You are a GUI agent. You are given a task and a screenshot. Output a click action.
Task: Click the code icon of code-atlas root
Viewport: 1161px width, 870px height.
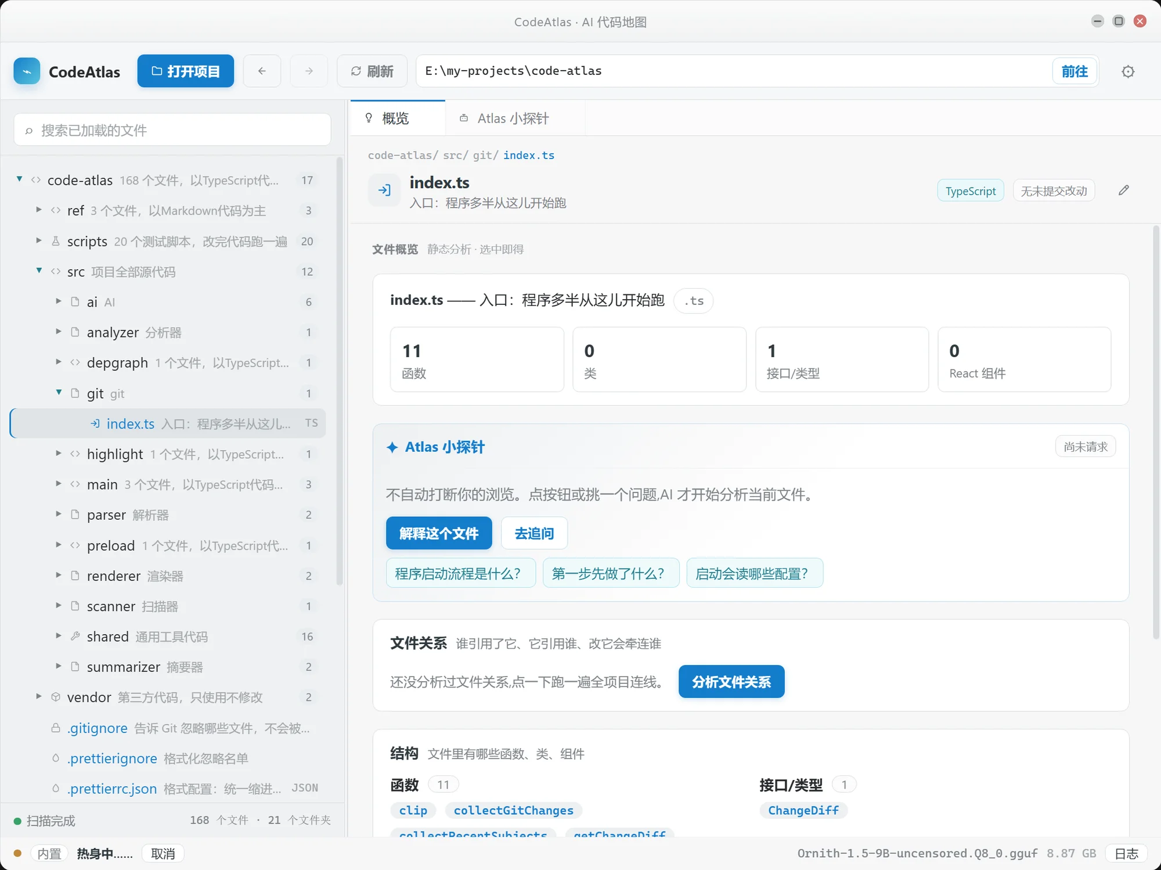36,180
